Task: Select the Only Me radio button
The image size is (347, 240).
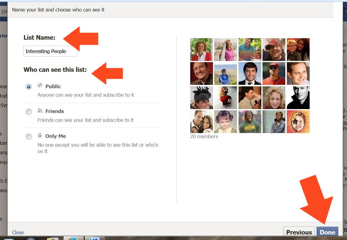Action: coord(29,136)
